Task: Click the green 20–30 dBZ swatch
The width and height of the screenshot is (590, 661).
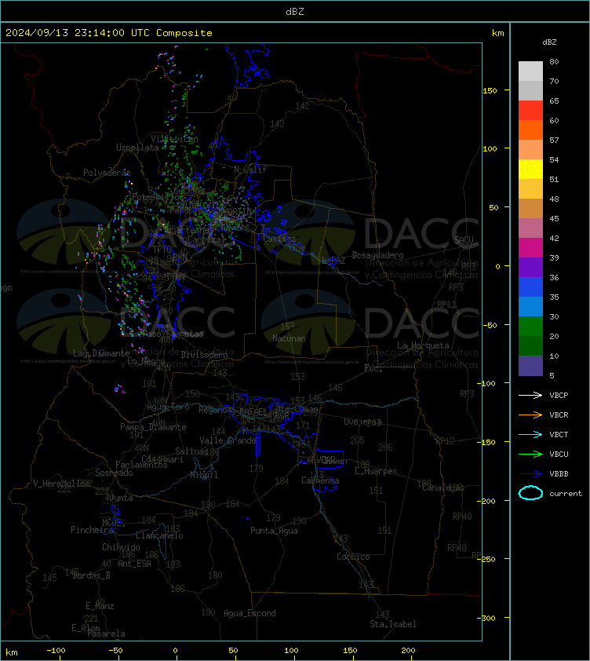Action: (530, 326)
